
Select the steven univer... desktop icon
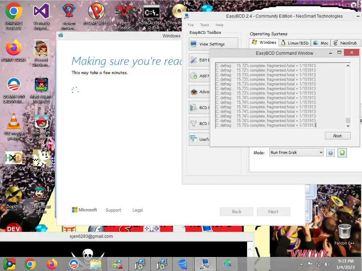pos(69,16)
